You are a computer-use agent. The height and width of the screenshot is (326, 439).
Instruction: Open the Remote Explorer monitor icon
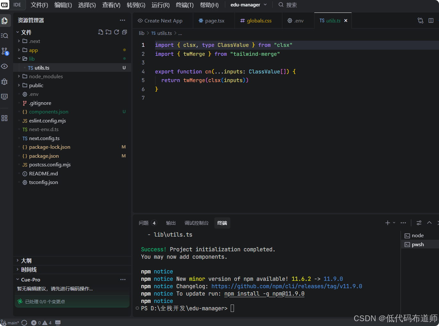pos(4,96)
